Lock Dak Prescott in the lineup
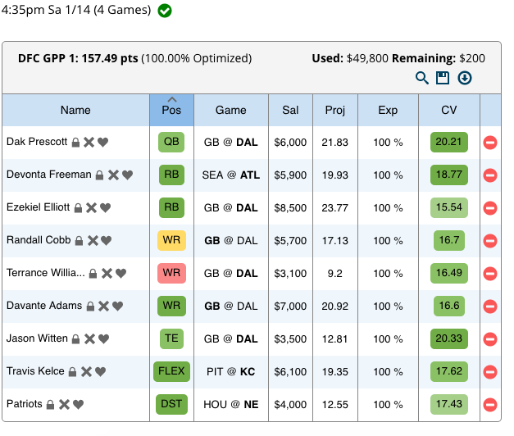 click(75, 143)
